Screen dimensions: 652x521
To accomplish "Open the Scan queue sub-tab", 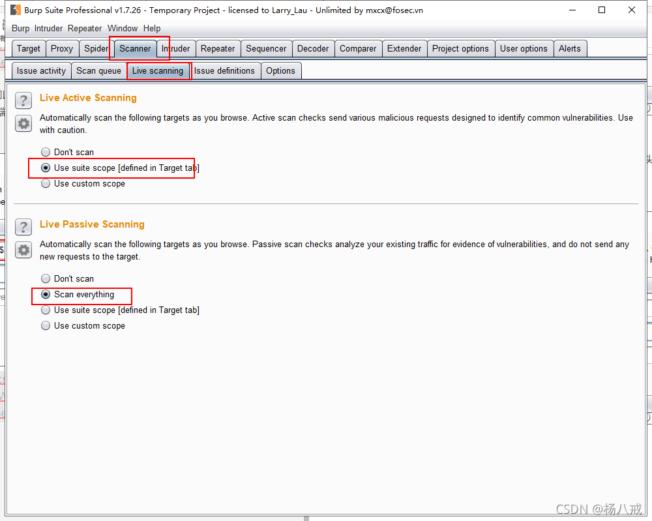I will click(x=98, y=70).
